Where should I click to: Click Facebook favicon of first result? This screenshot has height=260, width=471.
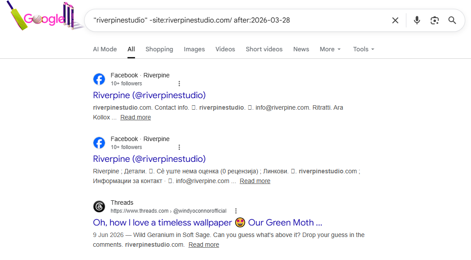click(99, 79)
